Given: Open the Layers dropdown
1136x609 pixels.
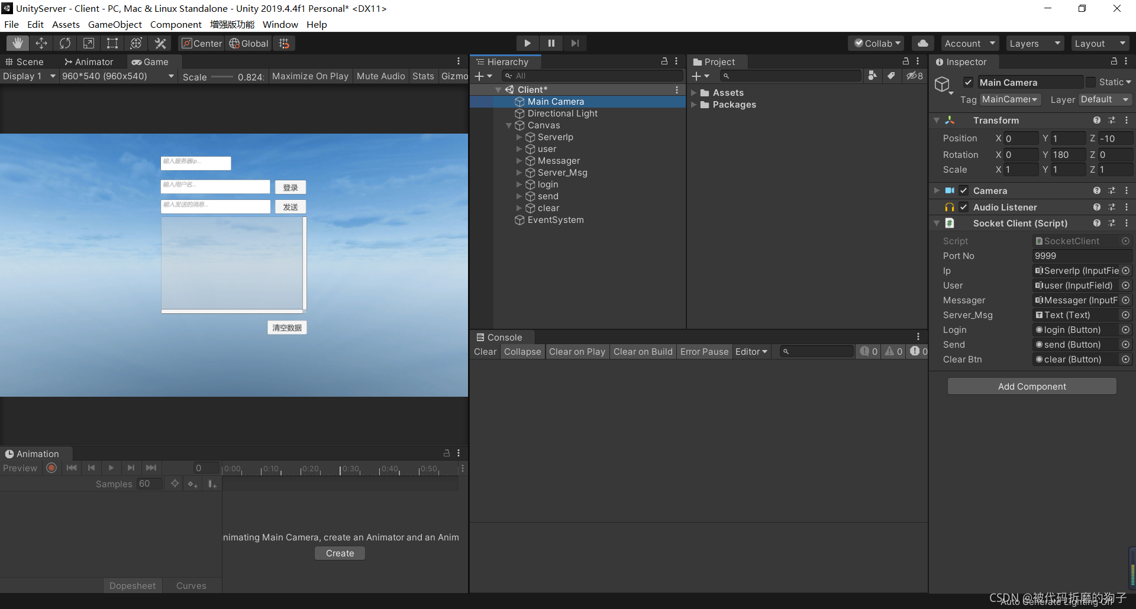Looking at the screenshot, I should (x=1034, y=43).
